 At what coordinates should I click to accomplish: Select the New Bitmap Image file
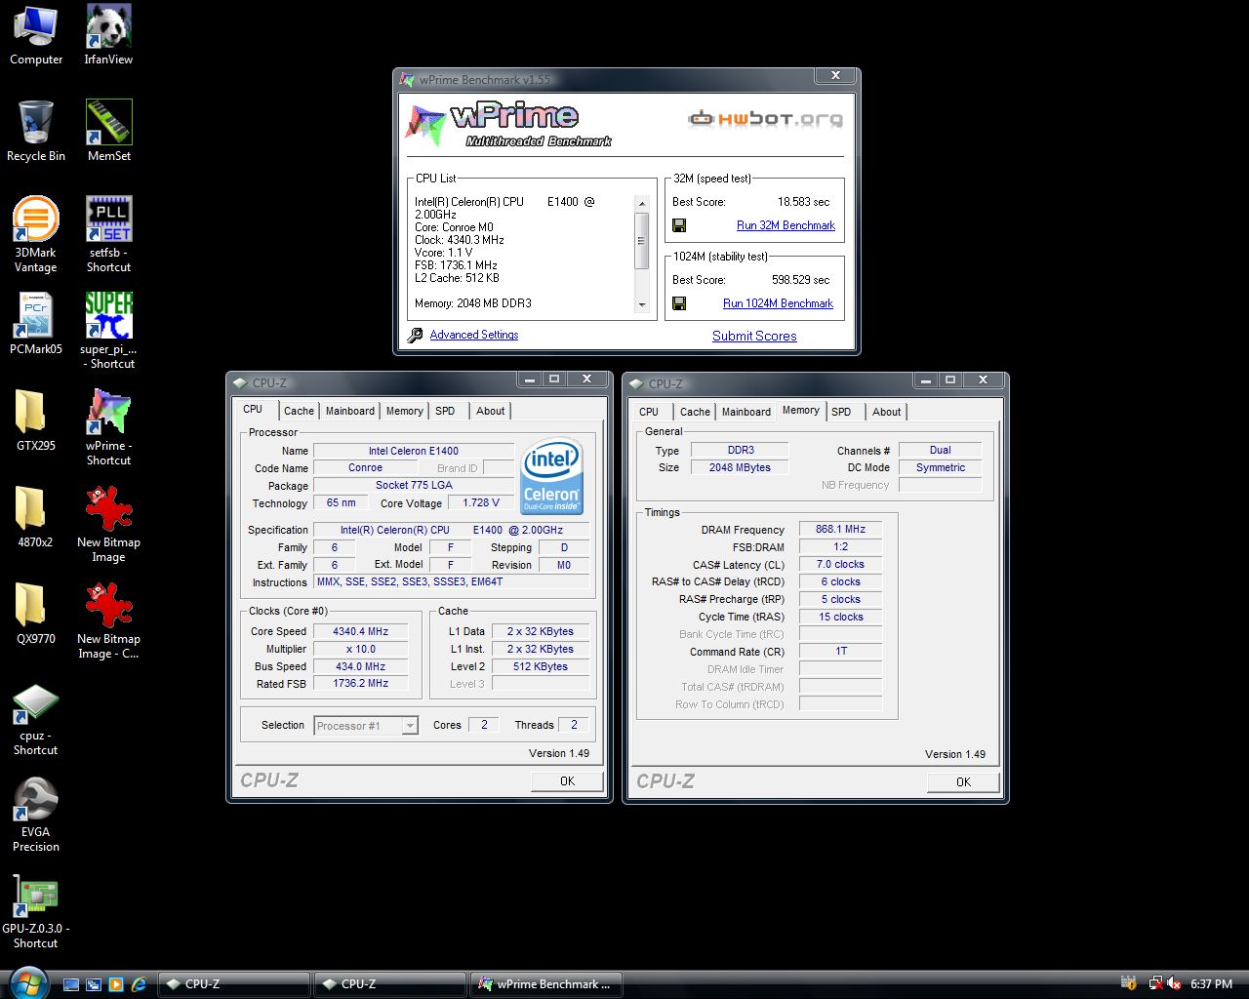coord(108,524)
